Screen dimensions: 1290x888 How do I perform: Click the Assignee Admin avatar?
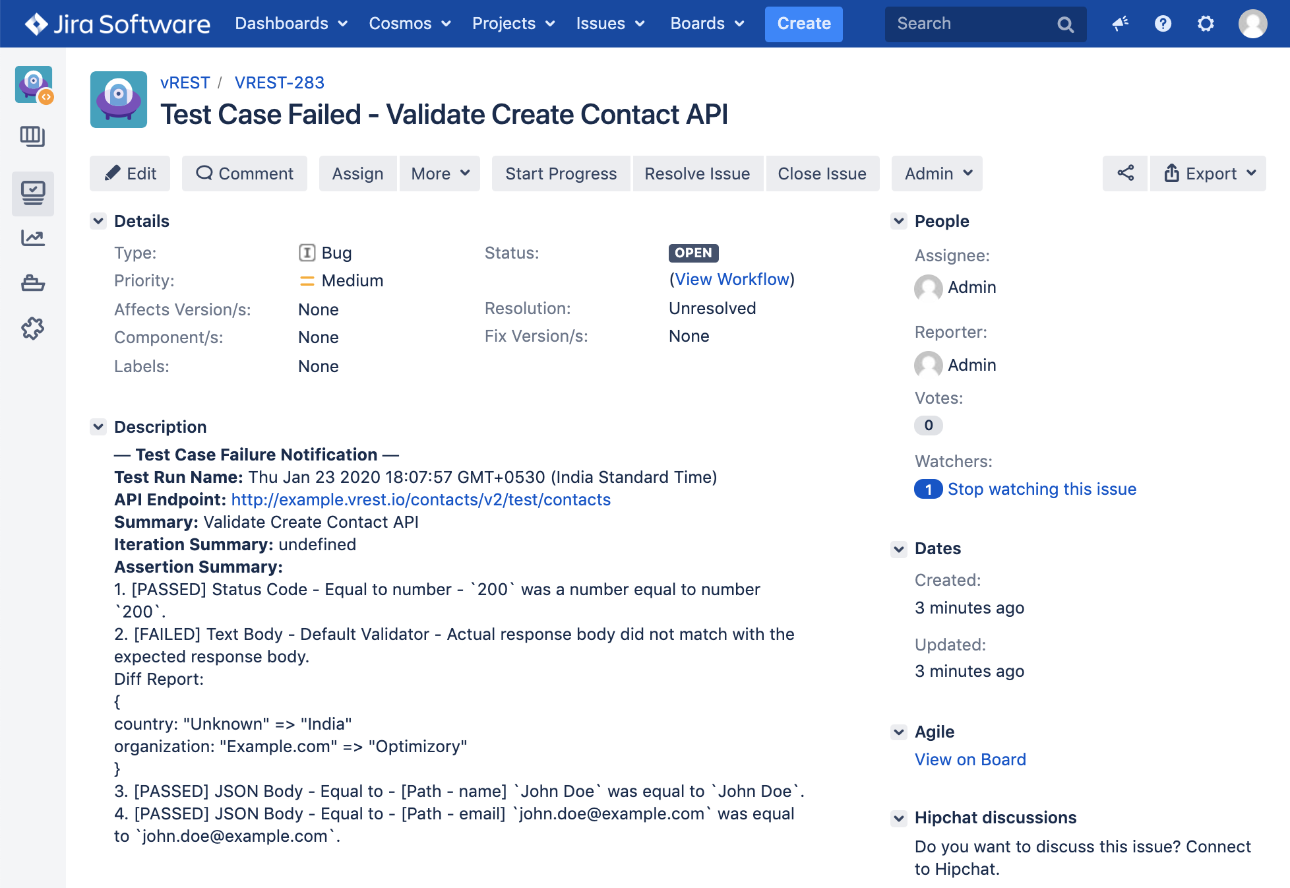click(928, 288)
